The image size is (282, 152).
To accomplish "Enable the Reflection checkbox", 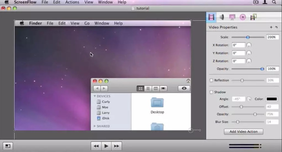I will (211, 80).
